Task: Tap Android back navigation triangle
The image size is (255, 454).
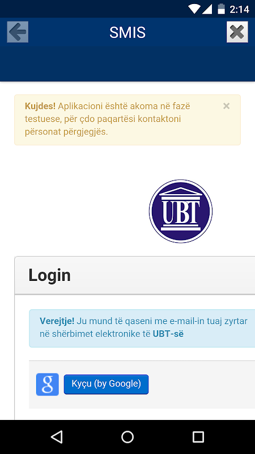Action: (x=57, y=436)
